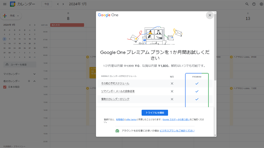Viewport: 264px width, 148px height.
Task: Click the ユーザーを検索 field
Action: pyautogui.click(x=20, y=65)
